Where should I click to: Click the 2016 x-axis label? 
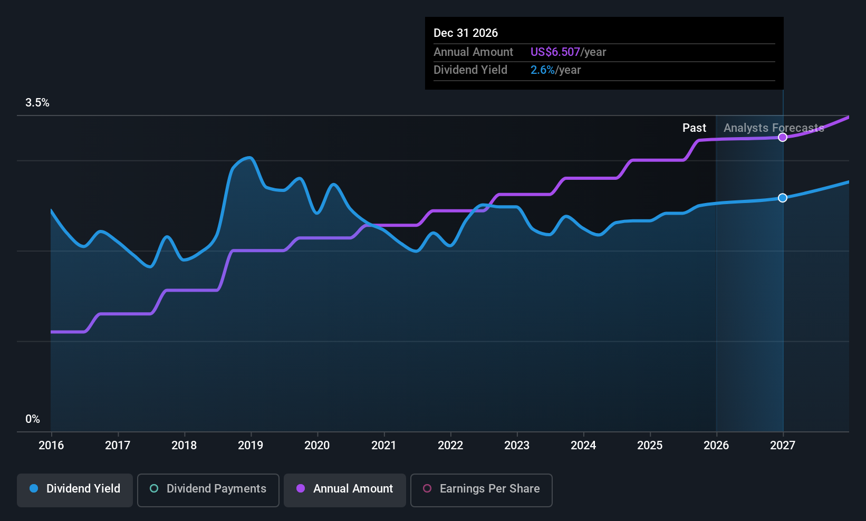tap(51, 445)
